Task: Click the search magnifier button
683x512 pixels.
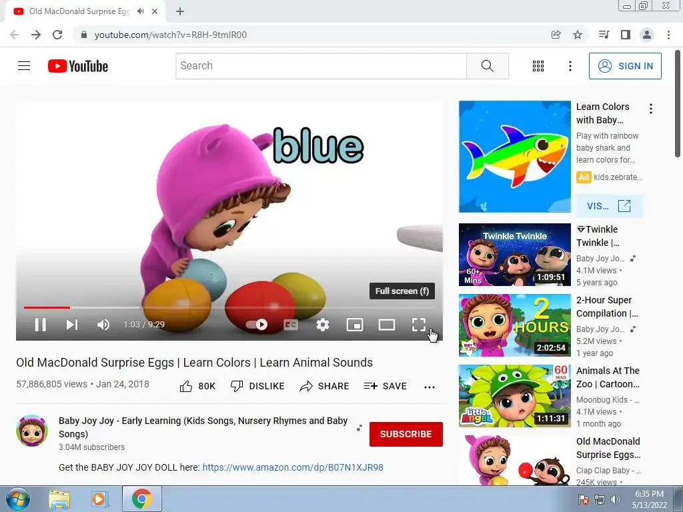Action: [x=488, y=66]
